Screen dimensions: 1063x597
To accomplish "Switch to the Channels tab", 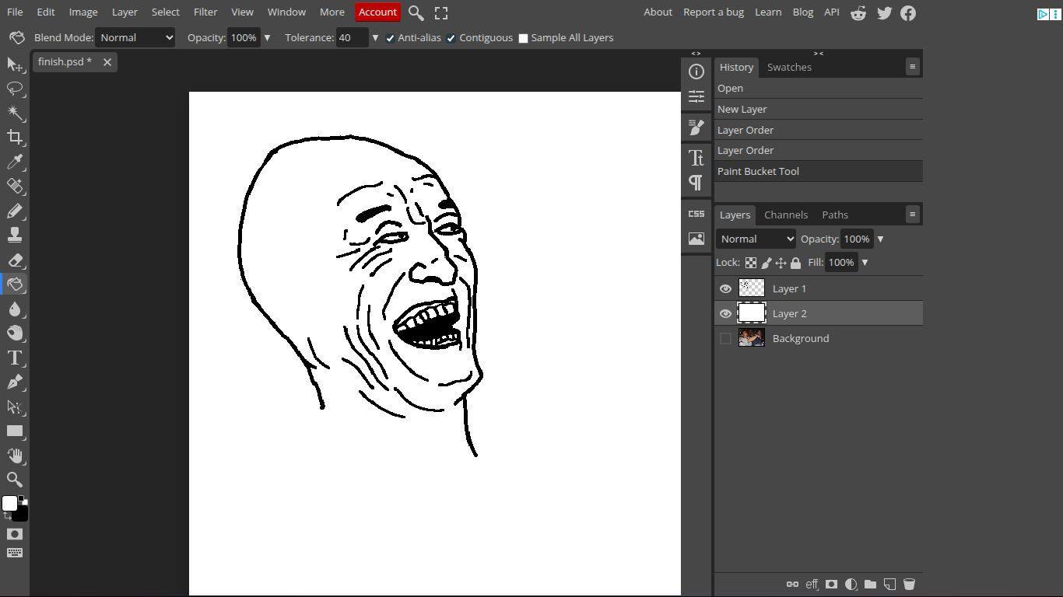I will [x=785, y=215].
